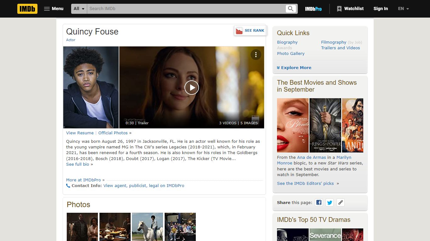Open IMDb's Top 50 TV Dramas
Viewport: 430px width, 241px height.
pyautogui.click(x=314, y=220)
